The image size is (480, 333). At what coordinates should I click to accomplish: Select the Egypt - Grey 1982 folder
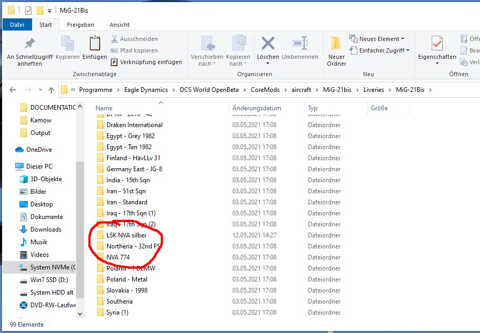pyautogui.click(x=126, y=136)
